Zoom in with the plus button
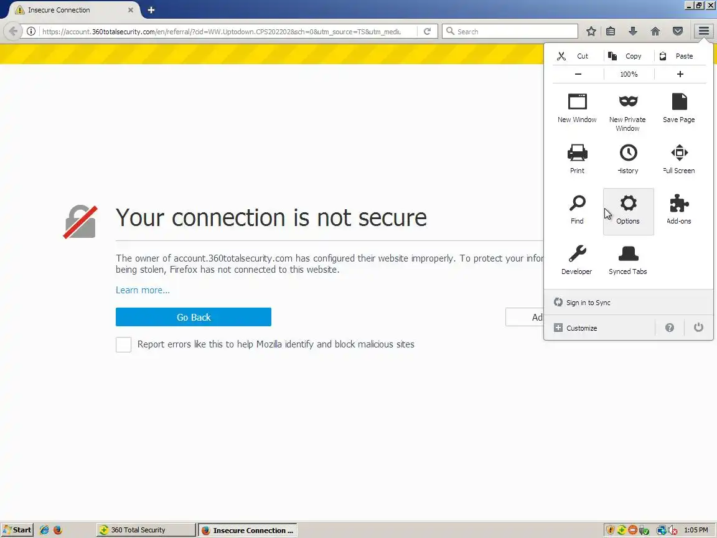Image resolution: width=717 pixels, height=538 pixels. click(x=680, y=74)
